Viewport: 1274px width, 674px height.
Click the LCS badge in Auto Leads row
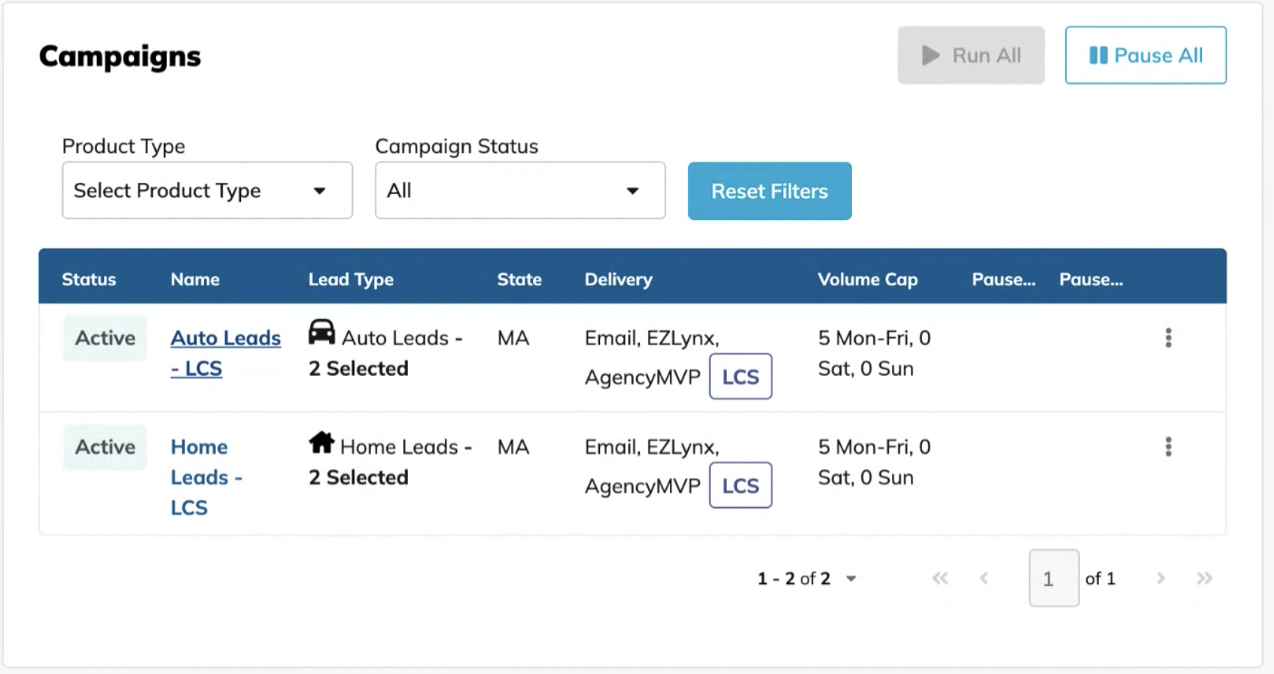point(740,377)
